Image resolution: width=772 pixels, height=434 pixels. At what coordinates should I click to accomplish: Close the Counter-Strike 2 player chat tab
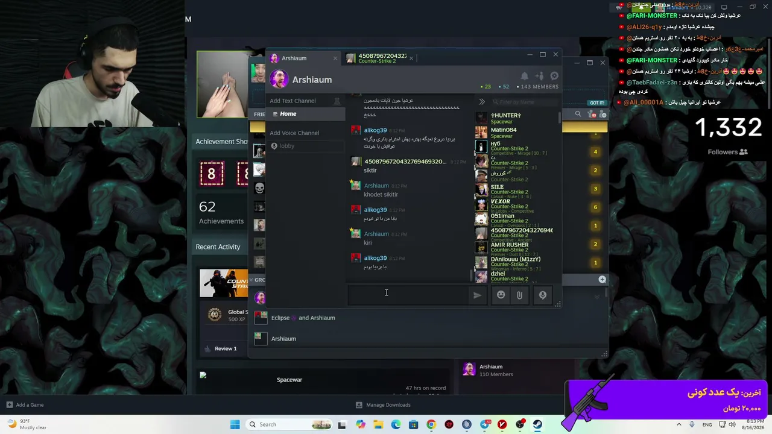tap(411, 58)
